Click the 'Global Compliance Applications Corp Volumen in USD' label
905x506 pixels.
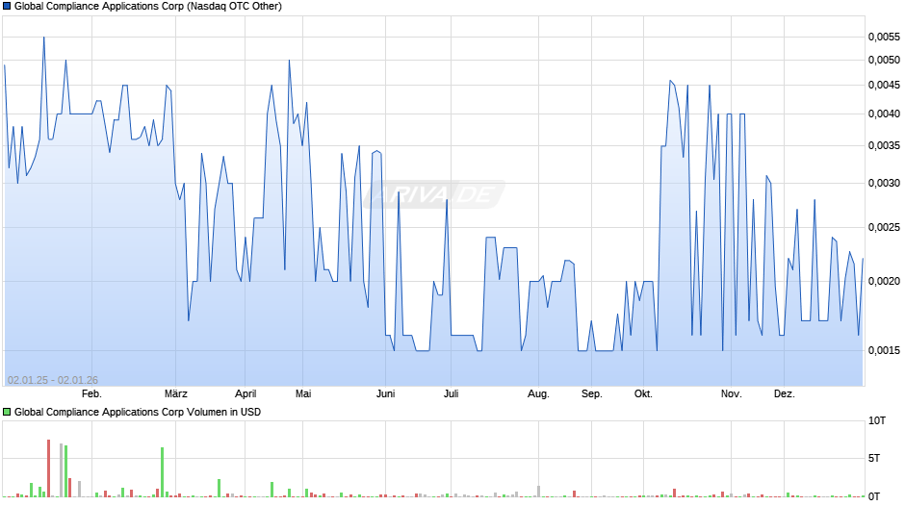[138, 412]
